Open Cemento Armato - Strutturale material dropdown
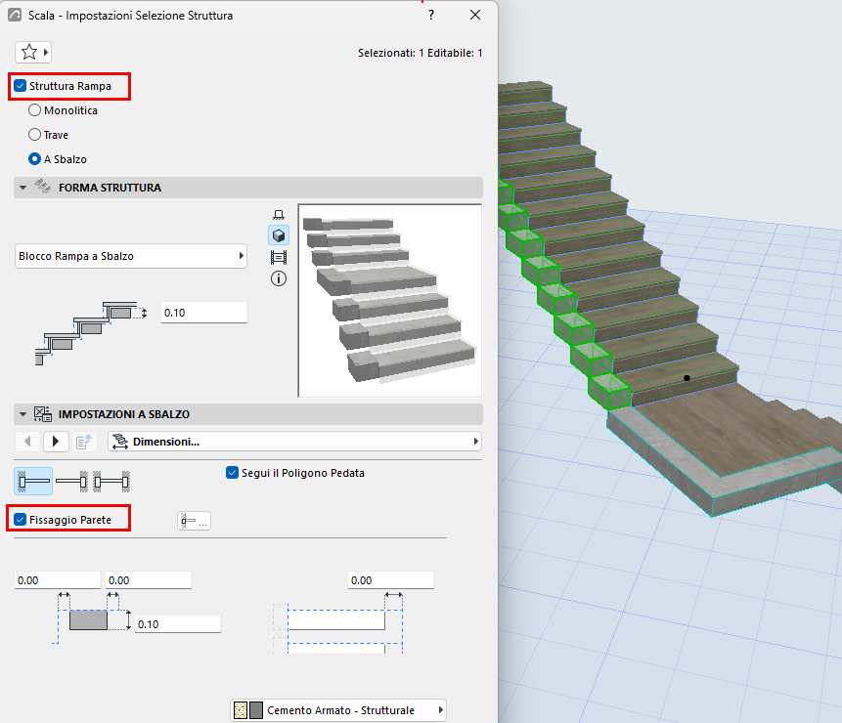 [x=338, y=710]
